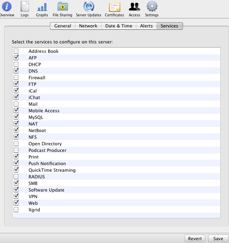
Task: Select the 'Software Update' row label
Action: tap(46, 190)
